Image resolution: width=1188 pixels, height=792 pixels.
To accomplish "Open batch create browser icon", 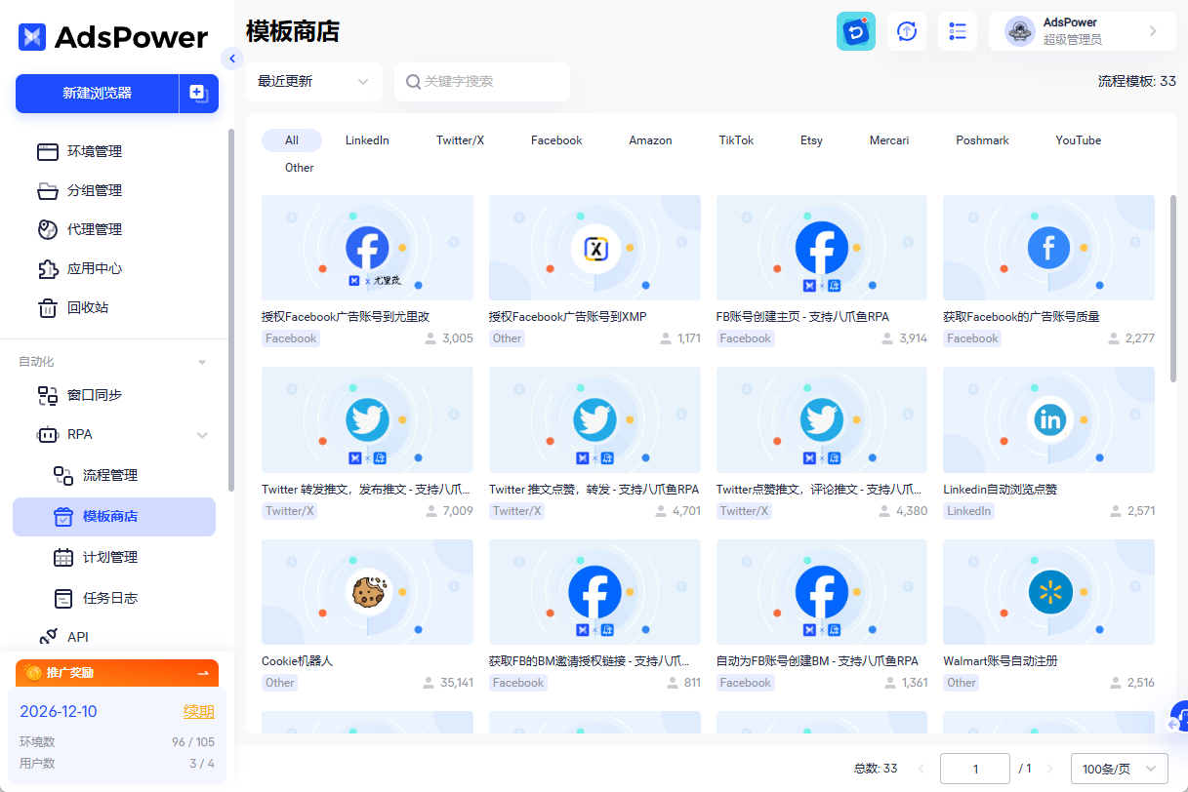I will (198, 94).
